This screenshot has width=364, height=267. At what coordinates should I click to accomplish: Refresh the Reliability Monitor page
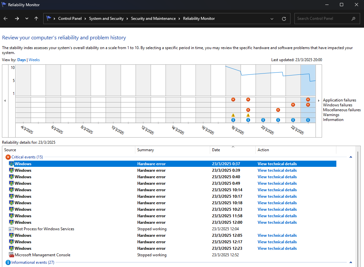click(284, 19)
